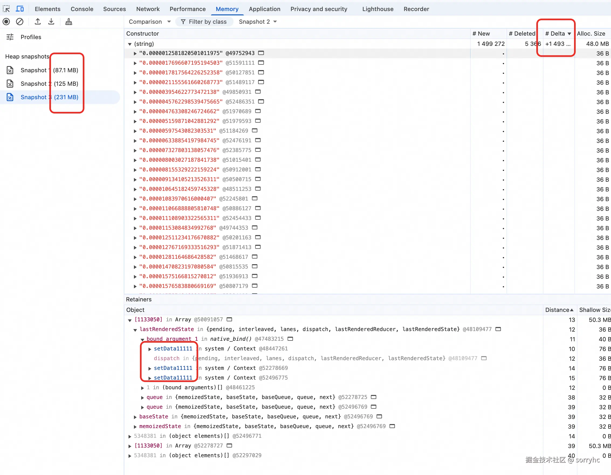Click the Profiles sliders icon
The width and height of the screenshot is (611, 475).
pos(10,37)
